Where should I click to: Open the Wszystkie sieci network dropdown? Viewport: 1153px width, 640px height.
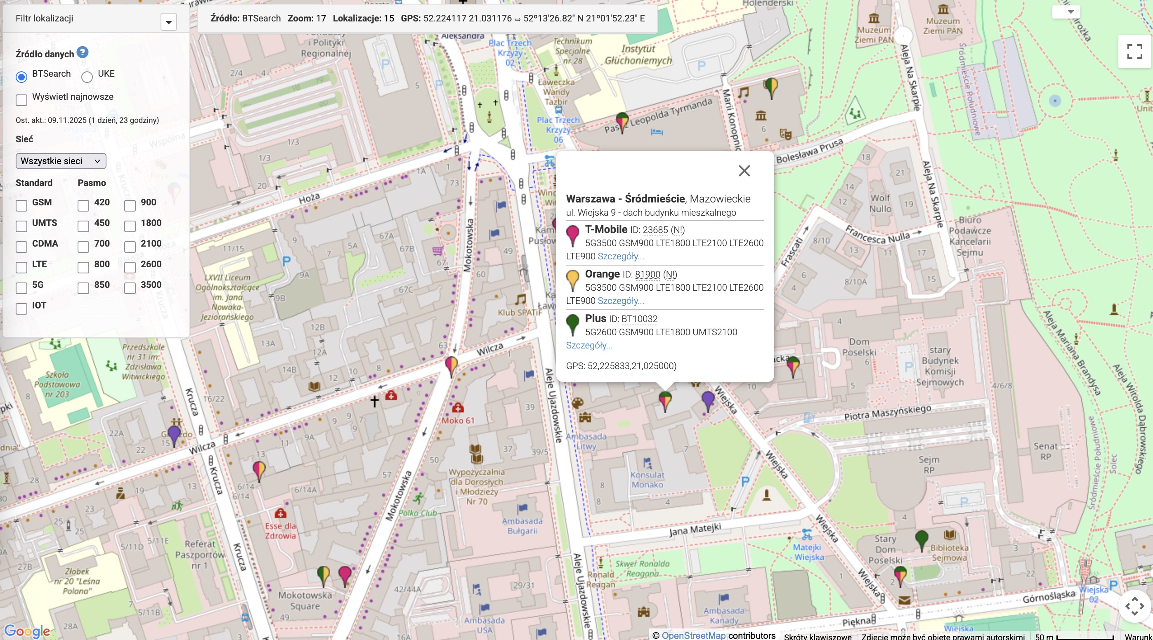[x=61, y=161]
